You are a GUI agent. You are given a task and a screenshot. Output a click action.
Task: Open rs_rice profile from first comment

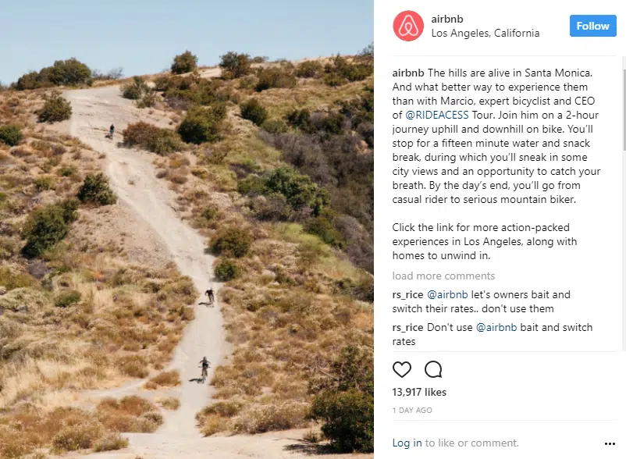(407, 295)
